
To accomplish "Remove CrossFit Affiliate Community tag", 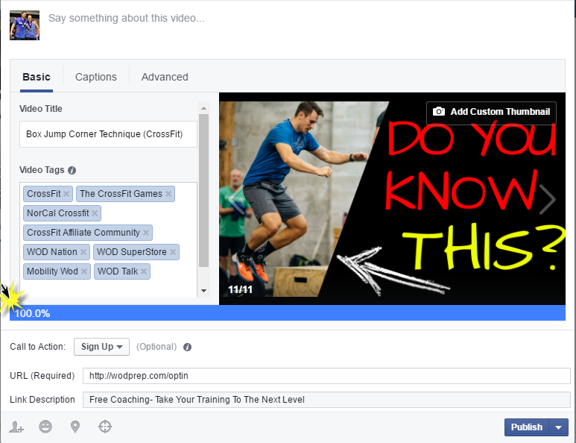I will (x=146, y=233).
